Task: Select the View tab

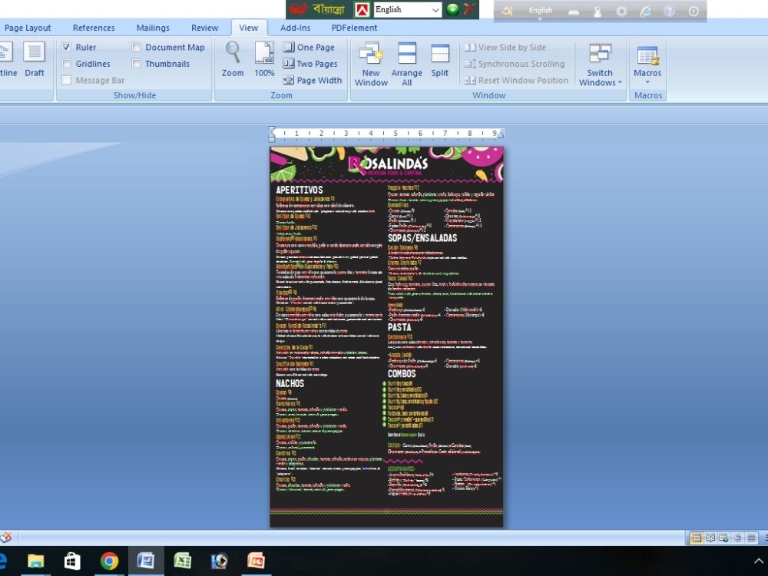Action: (x=249, y=28)
